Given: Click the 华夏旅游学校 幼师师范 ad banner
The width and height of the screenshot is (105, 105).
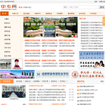Looking at the screenshot, I should point(92,64).
